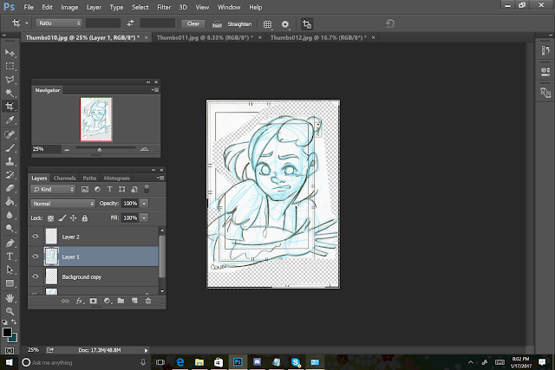Pick the Horizontal Type tool
This screenshot has width=555, height=370.
(10, 256)
